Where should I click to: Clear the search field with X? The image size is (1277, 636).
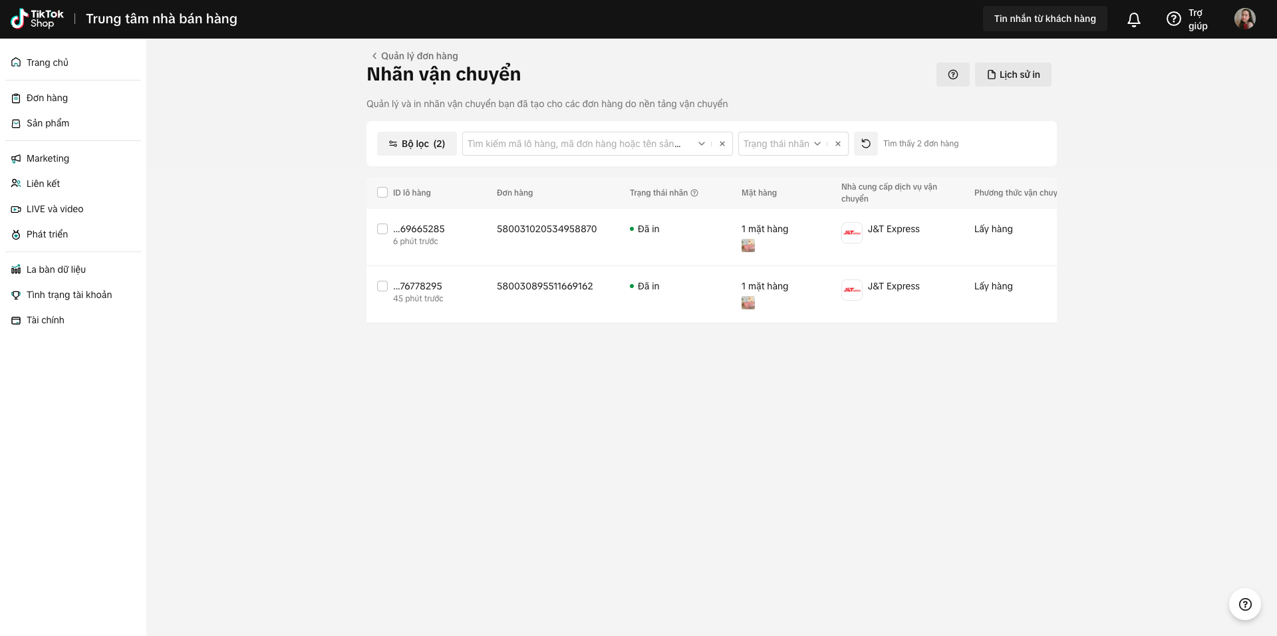pos(722,144)
